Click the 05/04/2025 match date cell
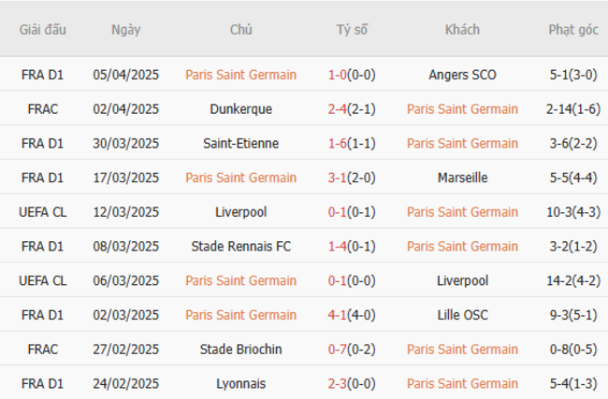The height and width of the screenshot is (399, 608). (x=125, y=75)
